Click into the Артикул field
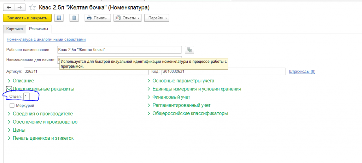The width and height of the screenshot is (362, 163). [86, 71]
